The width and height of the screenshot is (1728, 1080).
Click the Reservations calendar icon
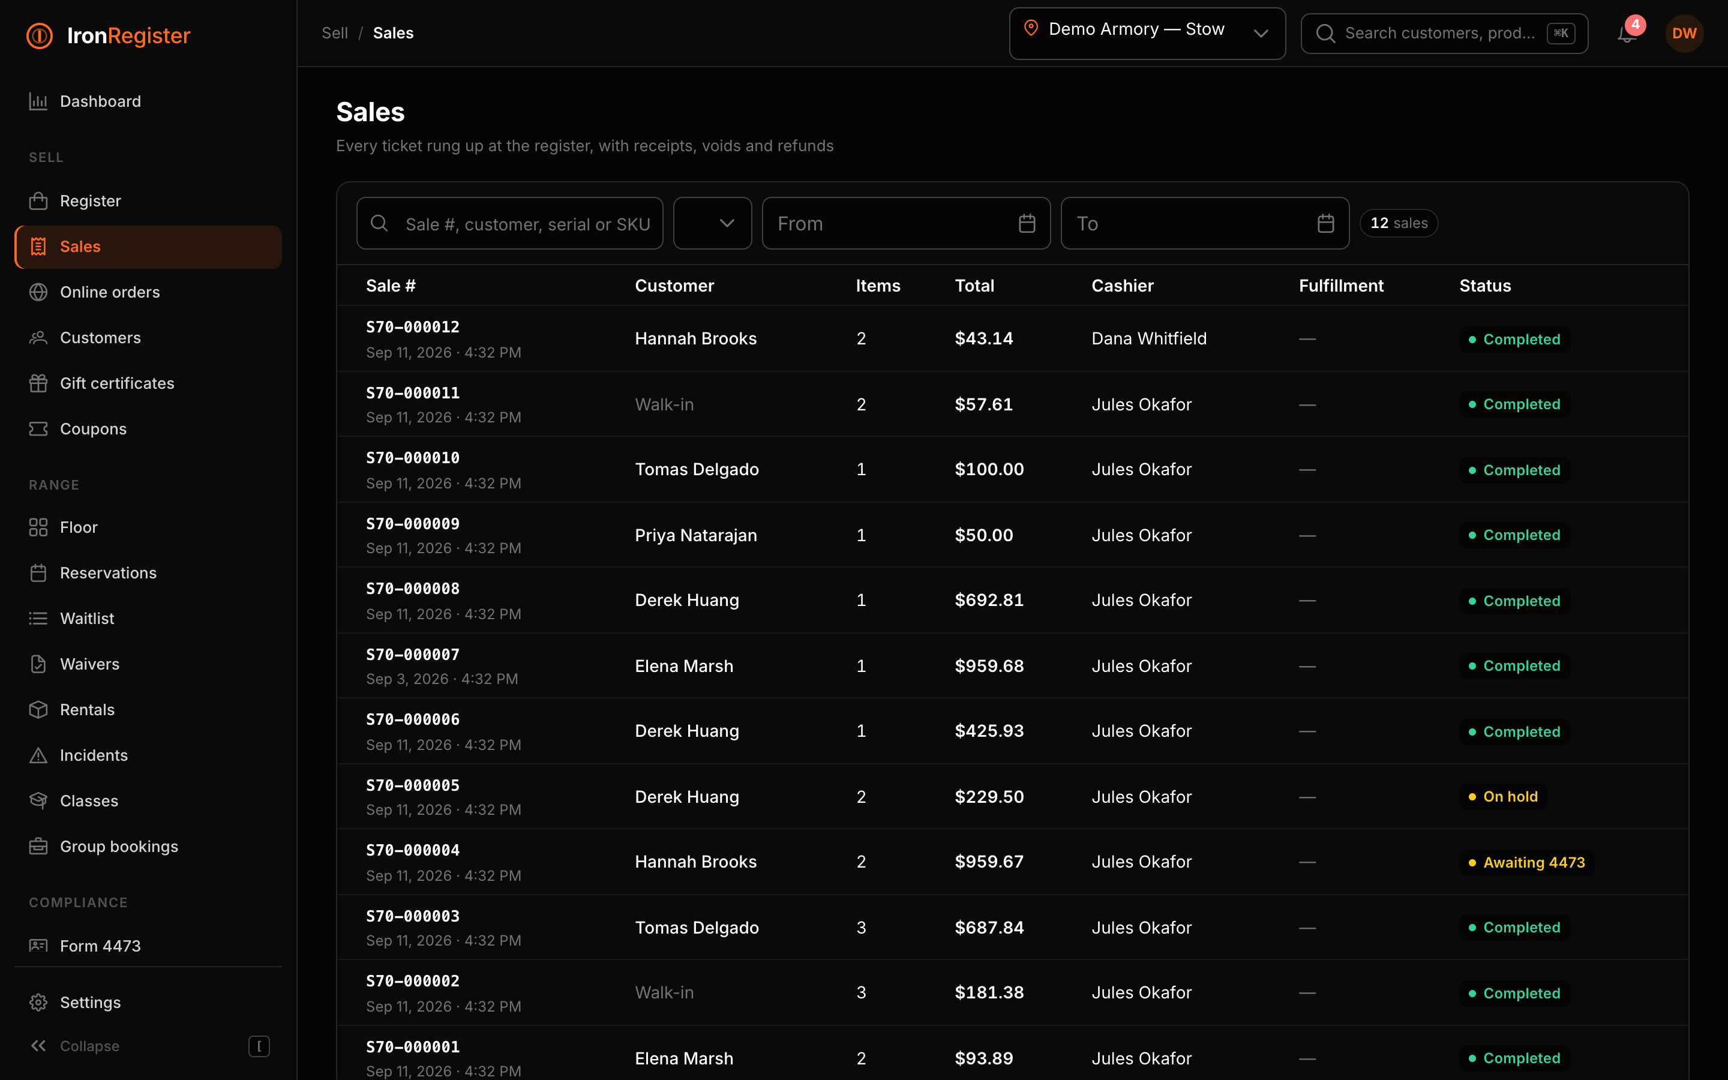click(38, 573)
